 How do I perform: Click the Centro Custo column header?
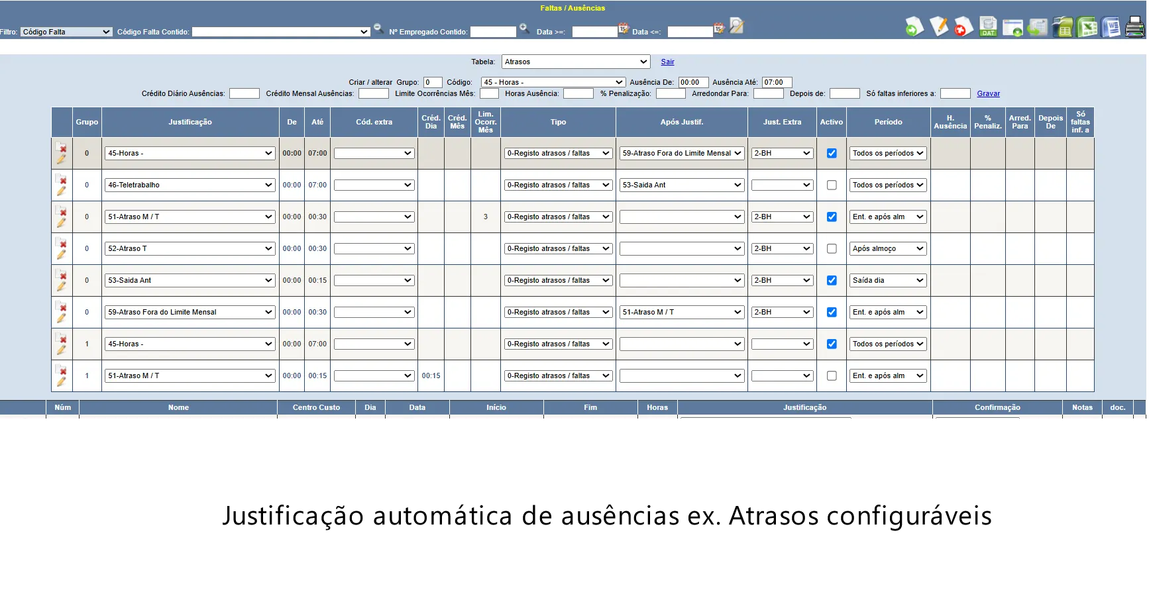coord(316,407)
